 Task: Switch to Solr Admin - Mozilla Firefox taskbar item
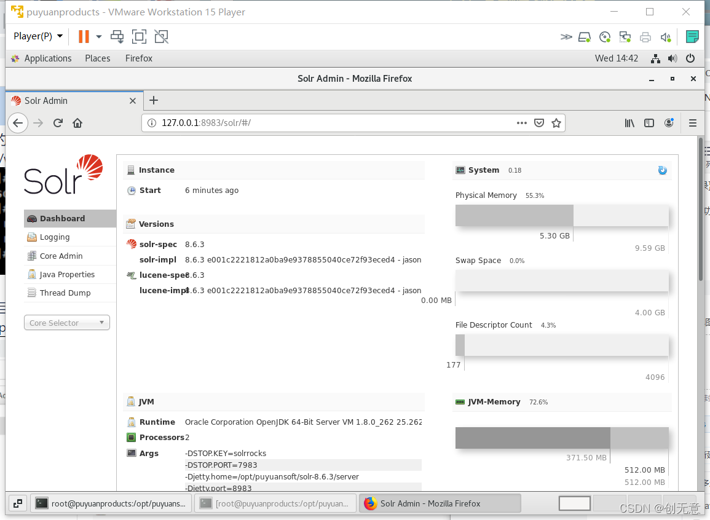pos(440,503)
